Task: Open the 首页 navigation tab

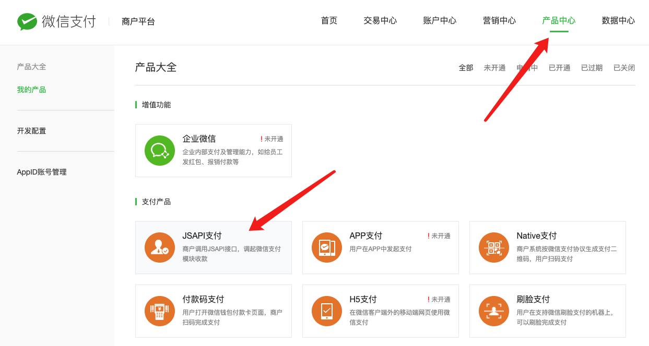Action: click(x=329, y=21)
